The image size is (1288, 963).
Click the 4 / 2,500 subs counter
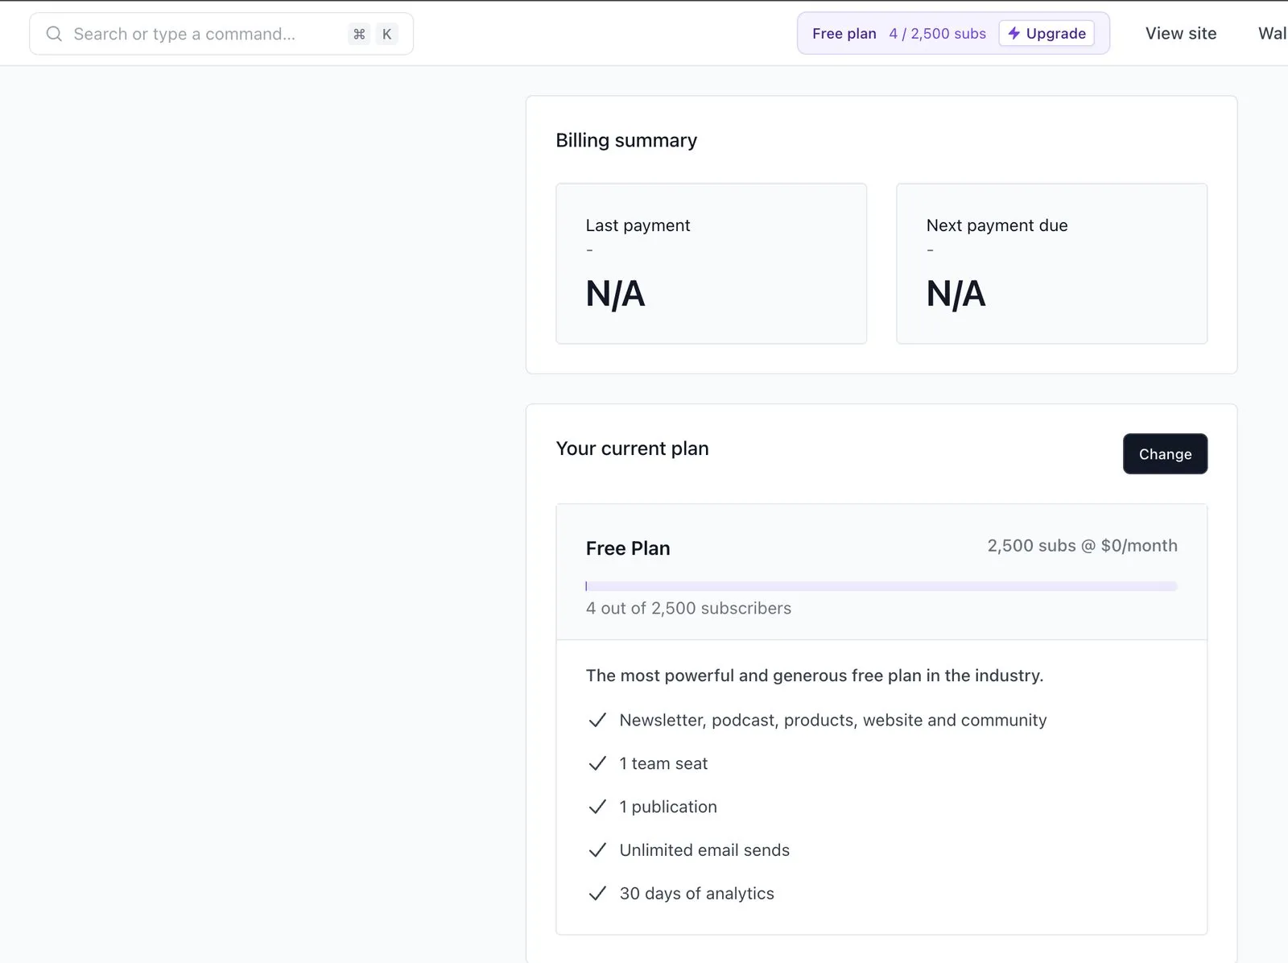coord(938,34)
